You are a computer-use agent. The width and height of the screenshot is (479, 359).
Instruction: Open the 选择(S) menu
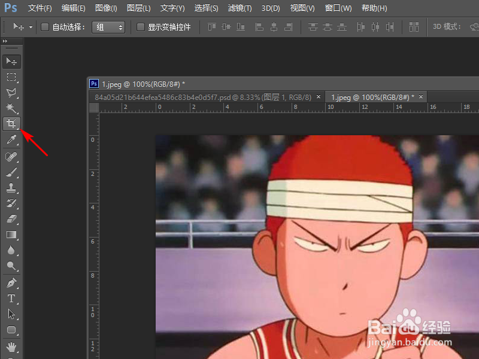click(206, 8)
